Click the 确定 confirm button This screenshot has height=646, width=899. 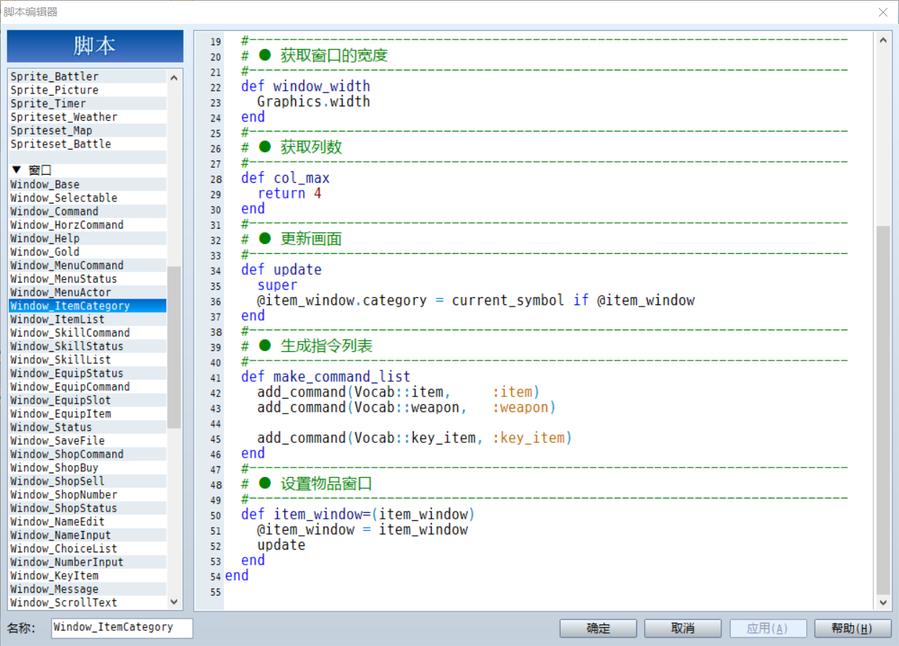(x=598, y=628)
